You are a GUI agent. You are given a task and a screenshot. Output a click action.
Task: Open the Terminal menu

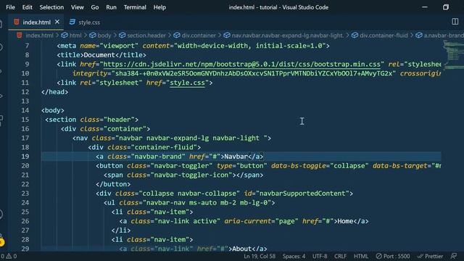pos(135,7)
